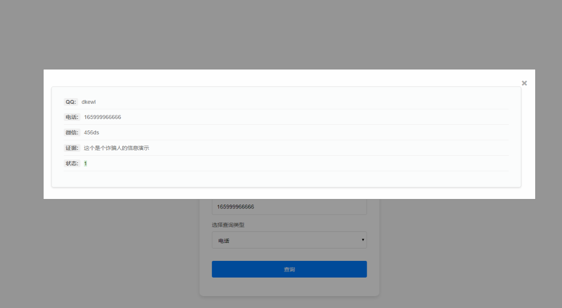
Task: Click empty space below 状态 row in card
Action: [x=286, y=179]
